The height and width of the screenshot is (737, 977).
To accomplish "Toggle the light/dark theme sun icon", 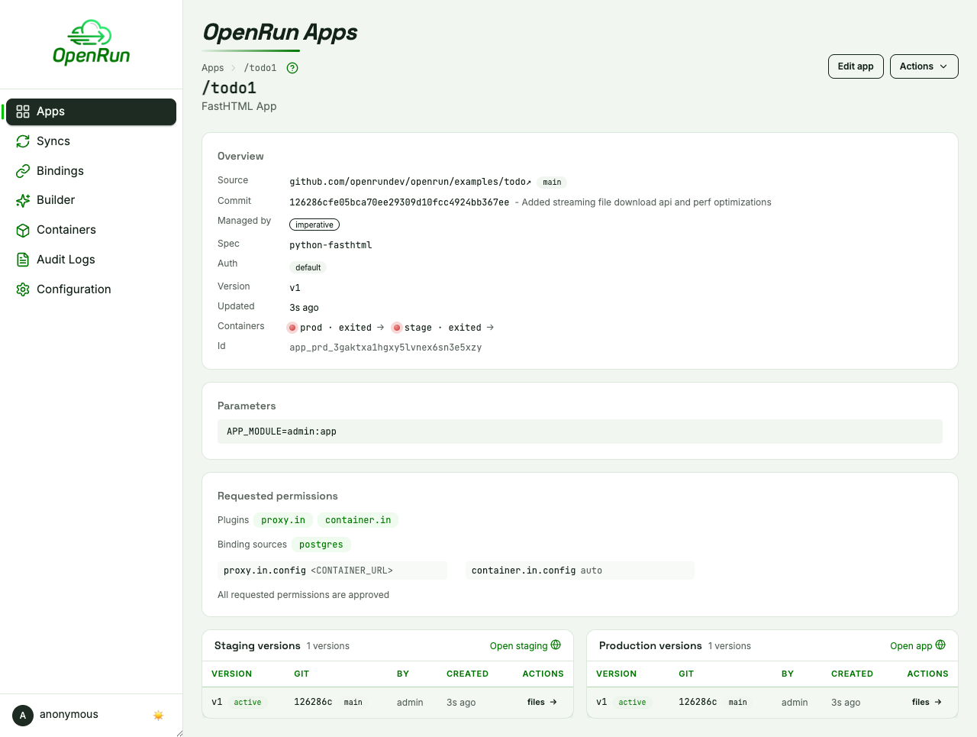I will pyautogui.click(x=159, y=716).
